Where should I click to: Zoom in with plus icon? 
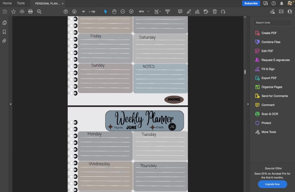pyautogui.click(x=131, y=12)
